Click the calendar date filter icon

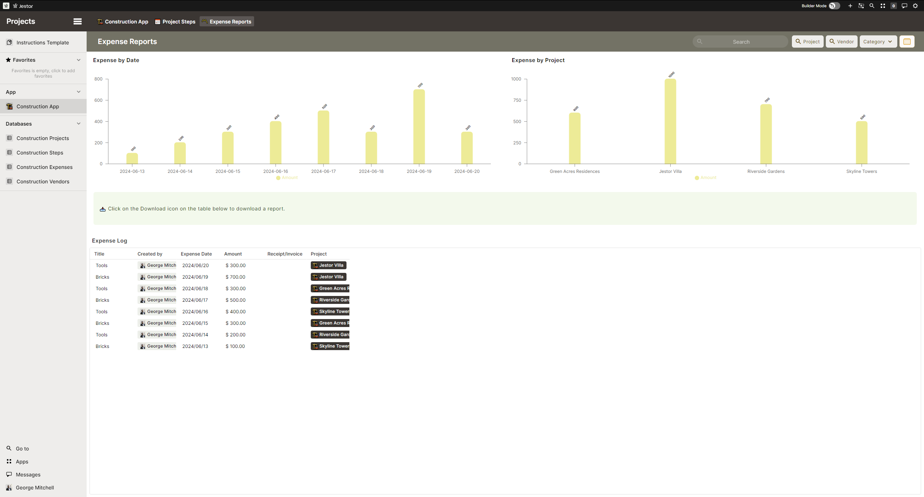(x=907, y=42)
